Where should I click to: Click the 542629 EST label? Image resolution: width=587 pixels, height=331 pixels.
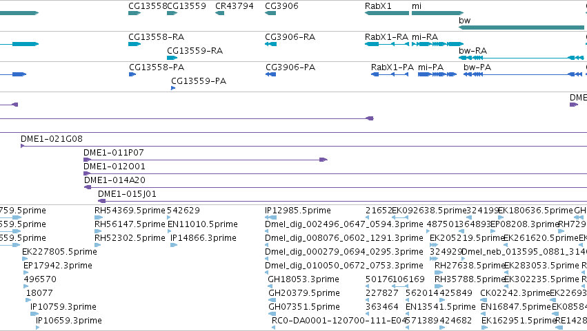pos(183,211)
